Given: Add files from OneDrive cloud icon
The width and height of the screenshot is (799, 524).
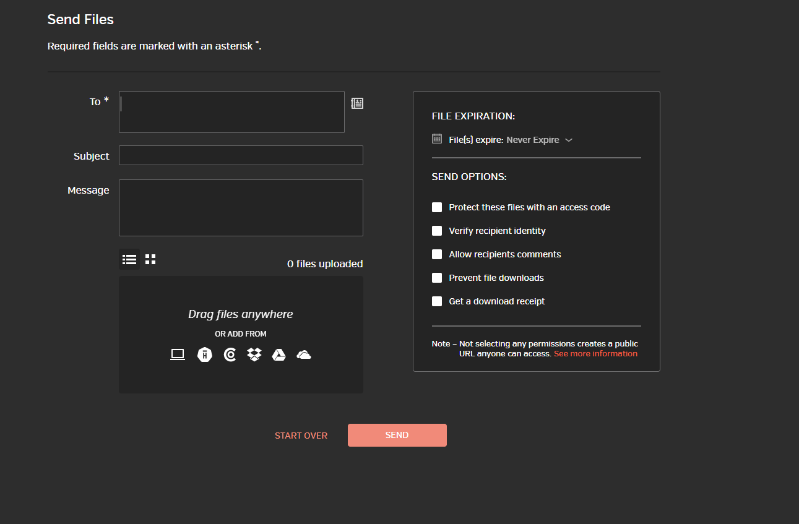Looking at the screenshot, I should pos(304,354).
